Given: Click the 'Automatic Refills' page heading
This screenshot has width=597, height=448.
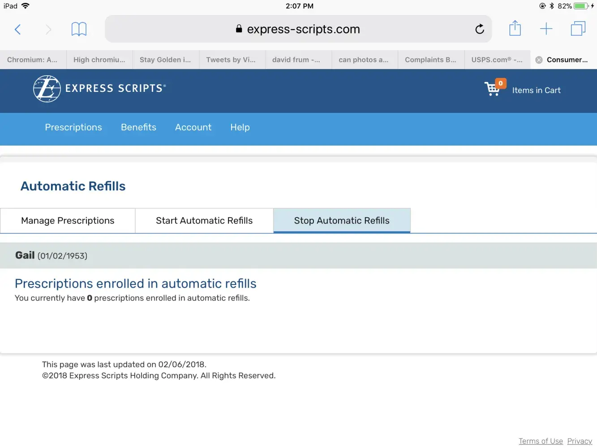Looking at the screenshot, I should click(73, 186).
